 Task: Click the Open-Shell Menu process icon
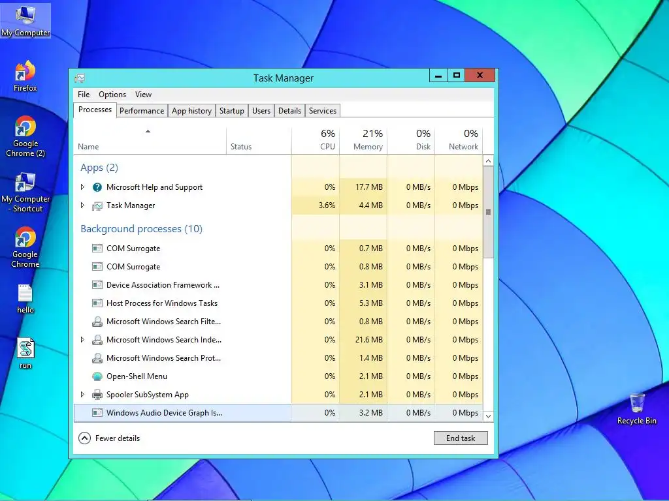[x=97, y=376]
